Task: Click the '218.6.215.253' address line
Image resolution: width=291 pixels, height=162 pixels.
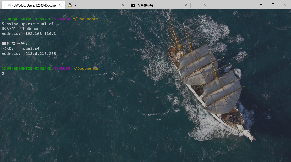Action: point(29,54)
